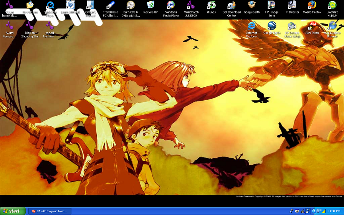Click the 11:41 PM clock
This screenshot has height=215, width=344.
tap(334, 211)
